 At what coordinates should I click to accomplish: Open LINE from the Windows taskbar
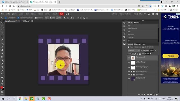[x=32, y=98]
